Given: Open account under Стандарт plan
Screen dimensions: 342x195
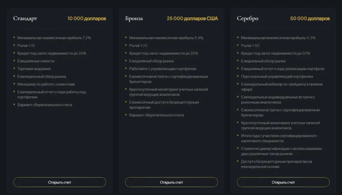Looking at the screenshot, I should tap(59, 182).
